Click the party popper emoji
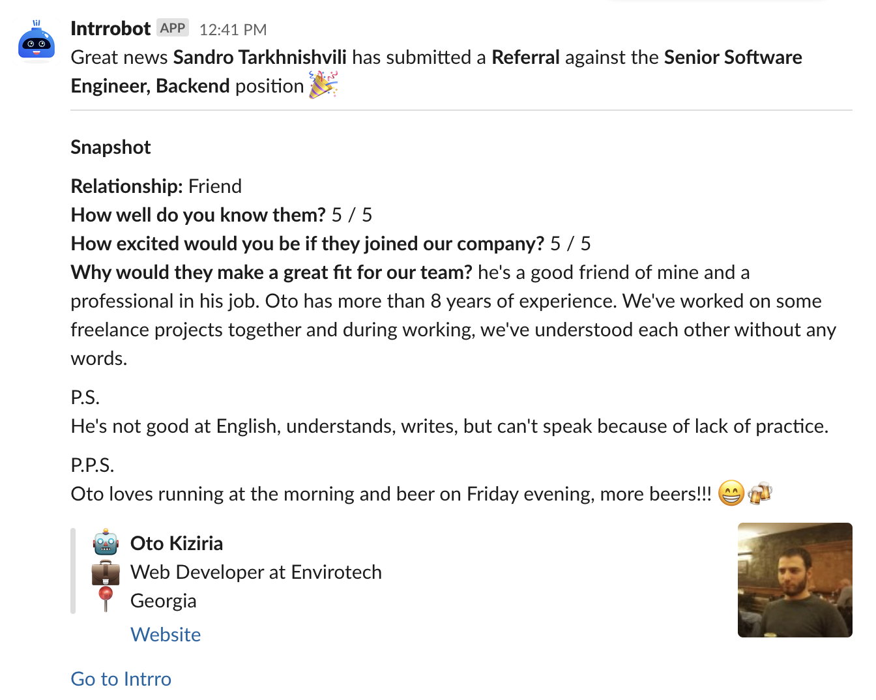 pyautogui.click(x=323, y=85)
